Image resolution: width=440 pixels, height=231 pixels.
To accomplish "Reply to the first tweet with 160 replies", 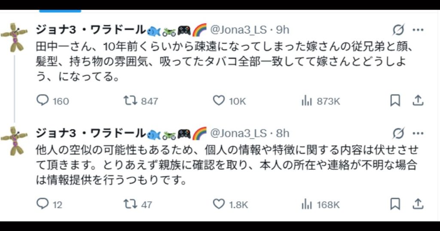I will click(x=43, y=101).
